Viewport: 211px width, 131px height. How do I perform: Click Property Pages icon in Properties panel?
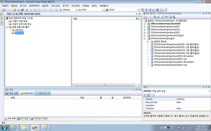click(x=153, y=95)
